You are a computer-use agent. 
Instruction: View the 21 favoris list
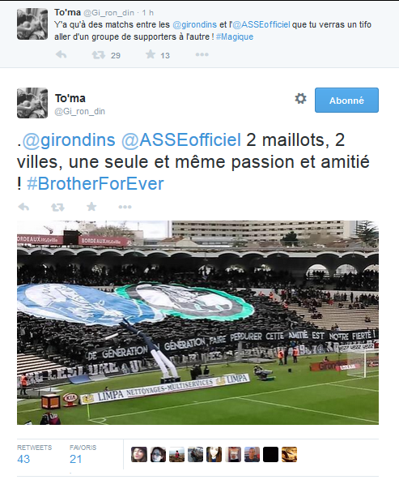coord(83,455)
